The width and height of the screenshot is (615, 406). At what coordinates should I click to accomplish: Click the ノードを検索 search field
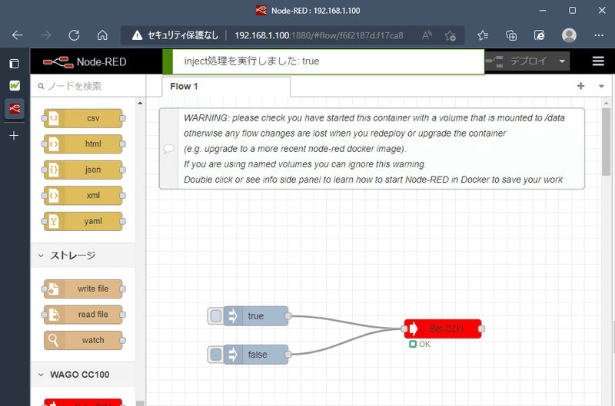tap(88, 86)
